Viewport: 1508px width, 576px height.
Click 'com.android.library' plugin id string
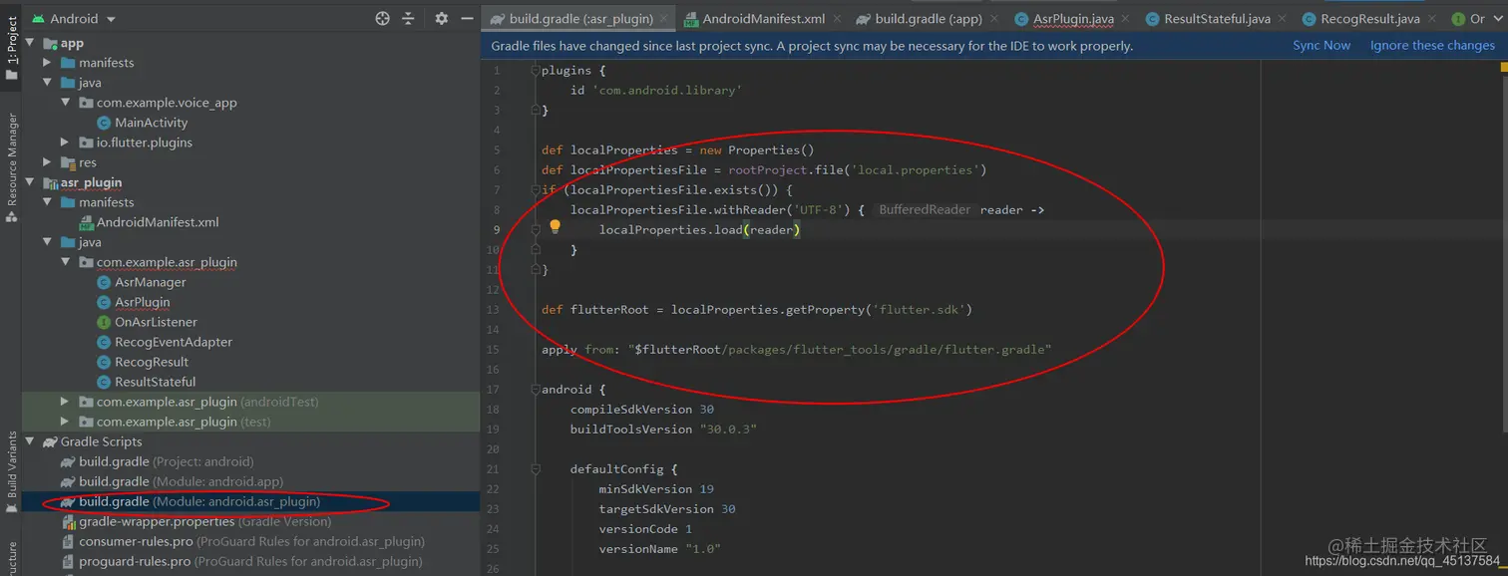pyautogui.click(x=667, y=90)
